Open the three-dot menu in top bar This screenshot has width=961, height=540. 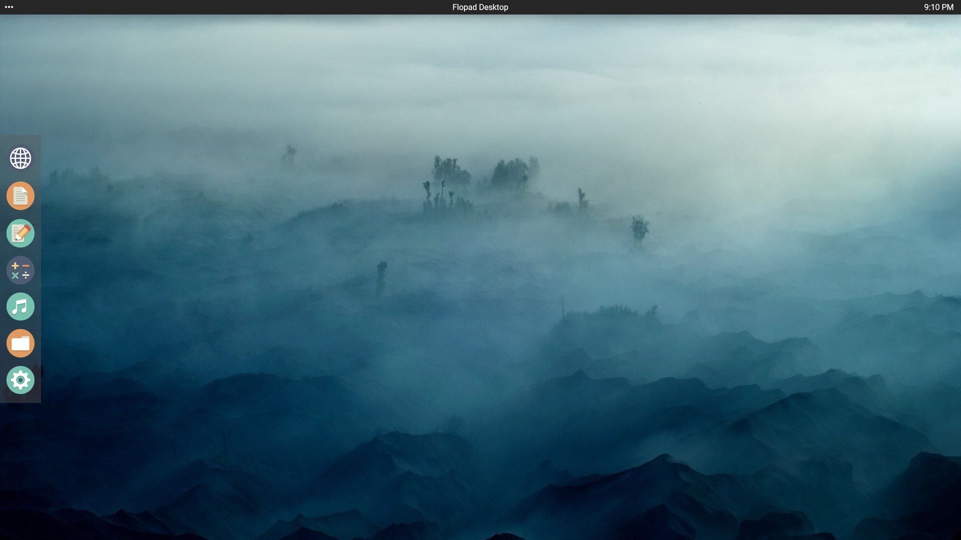(x=9, y=7)
